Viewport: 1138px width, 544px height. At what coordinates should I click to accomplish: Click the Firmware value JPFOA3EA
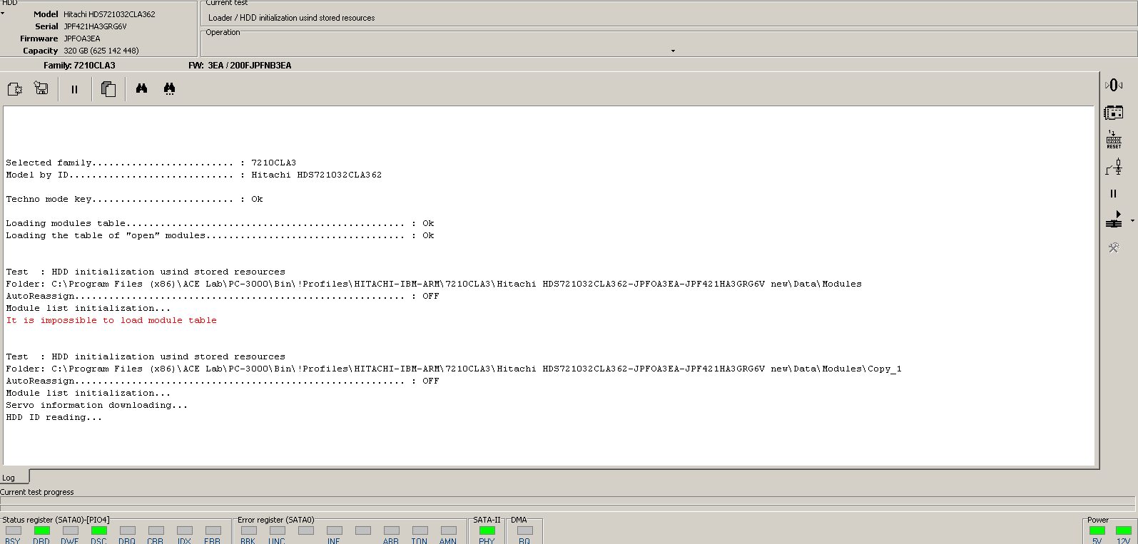(x=82, y=39)
